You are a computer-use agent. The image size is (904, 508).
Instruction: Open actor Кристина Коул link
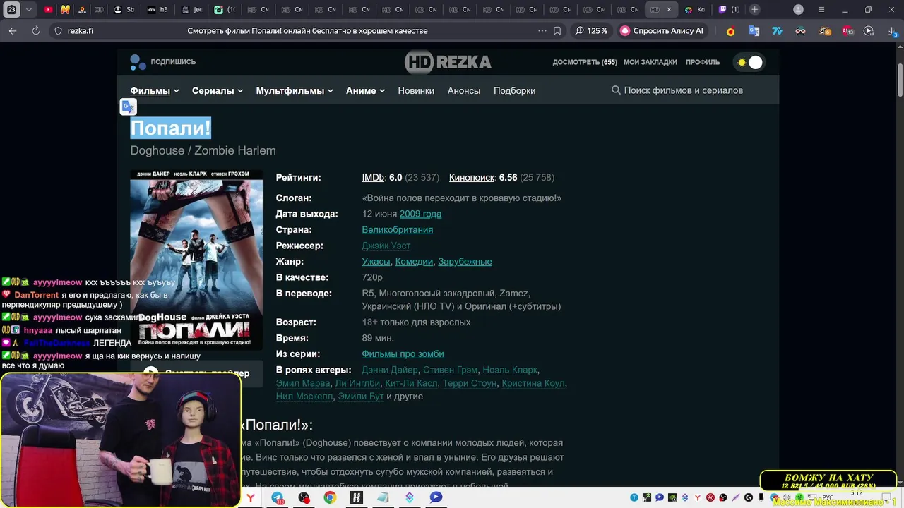(x=533, y=383)
